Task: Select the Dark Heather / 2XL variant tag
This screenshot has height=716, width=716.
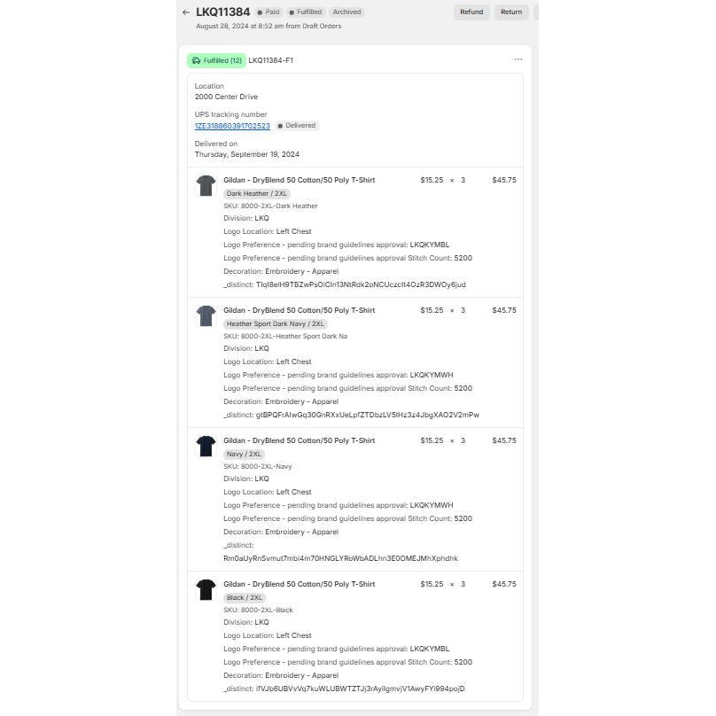Action: click(x=257, y=193)
